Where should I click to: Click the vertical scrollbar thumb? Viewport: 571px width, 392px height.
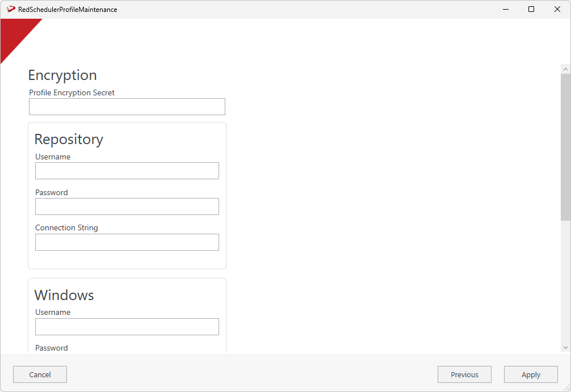[565, 146]
